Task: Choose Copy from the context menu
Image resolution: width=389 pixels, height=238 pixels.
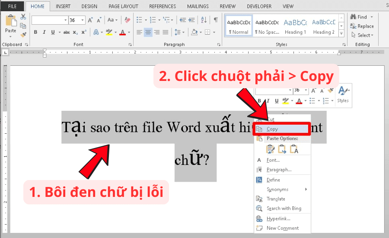Action: (272, 129)
